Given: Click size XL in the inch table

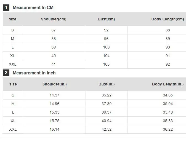Looking at the screenshot, I should 13,121.
